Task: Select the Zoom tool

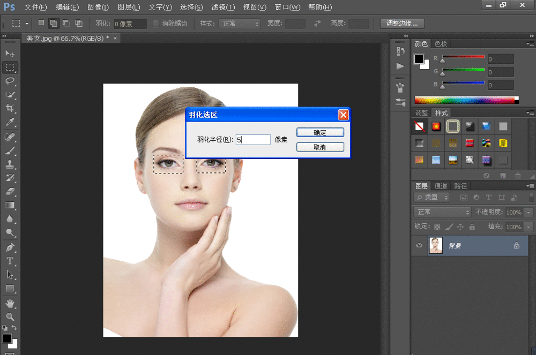Action: click(10, 316)
